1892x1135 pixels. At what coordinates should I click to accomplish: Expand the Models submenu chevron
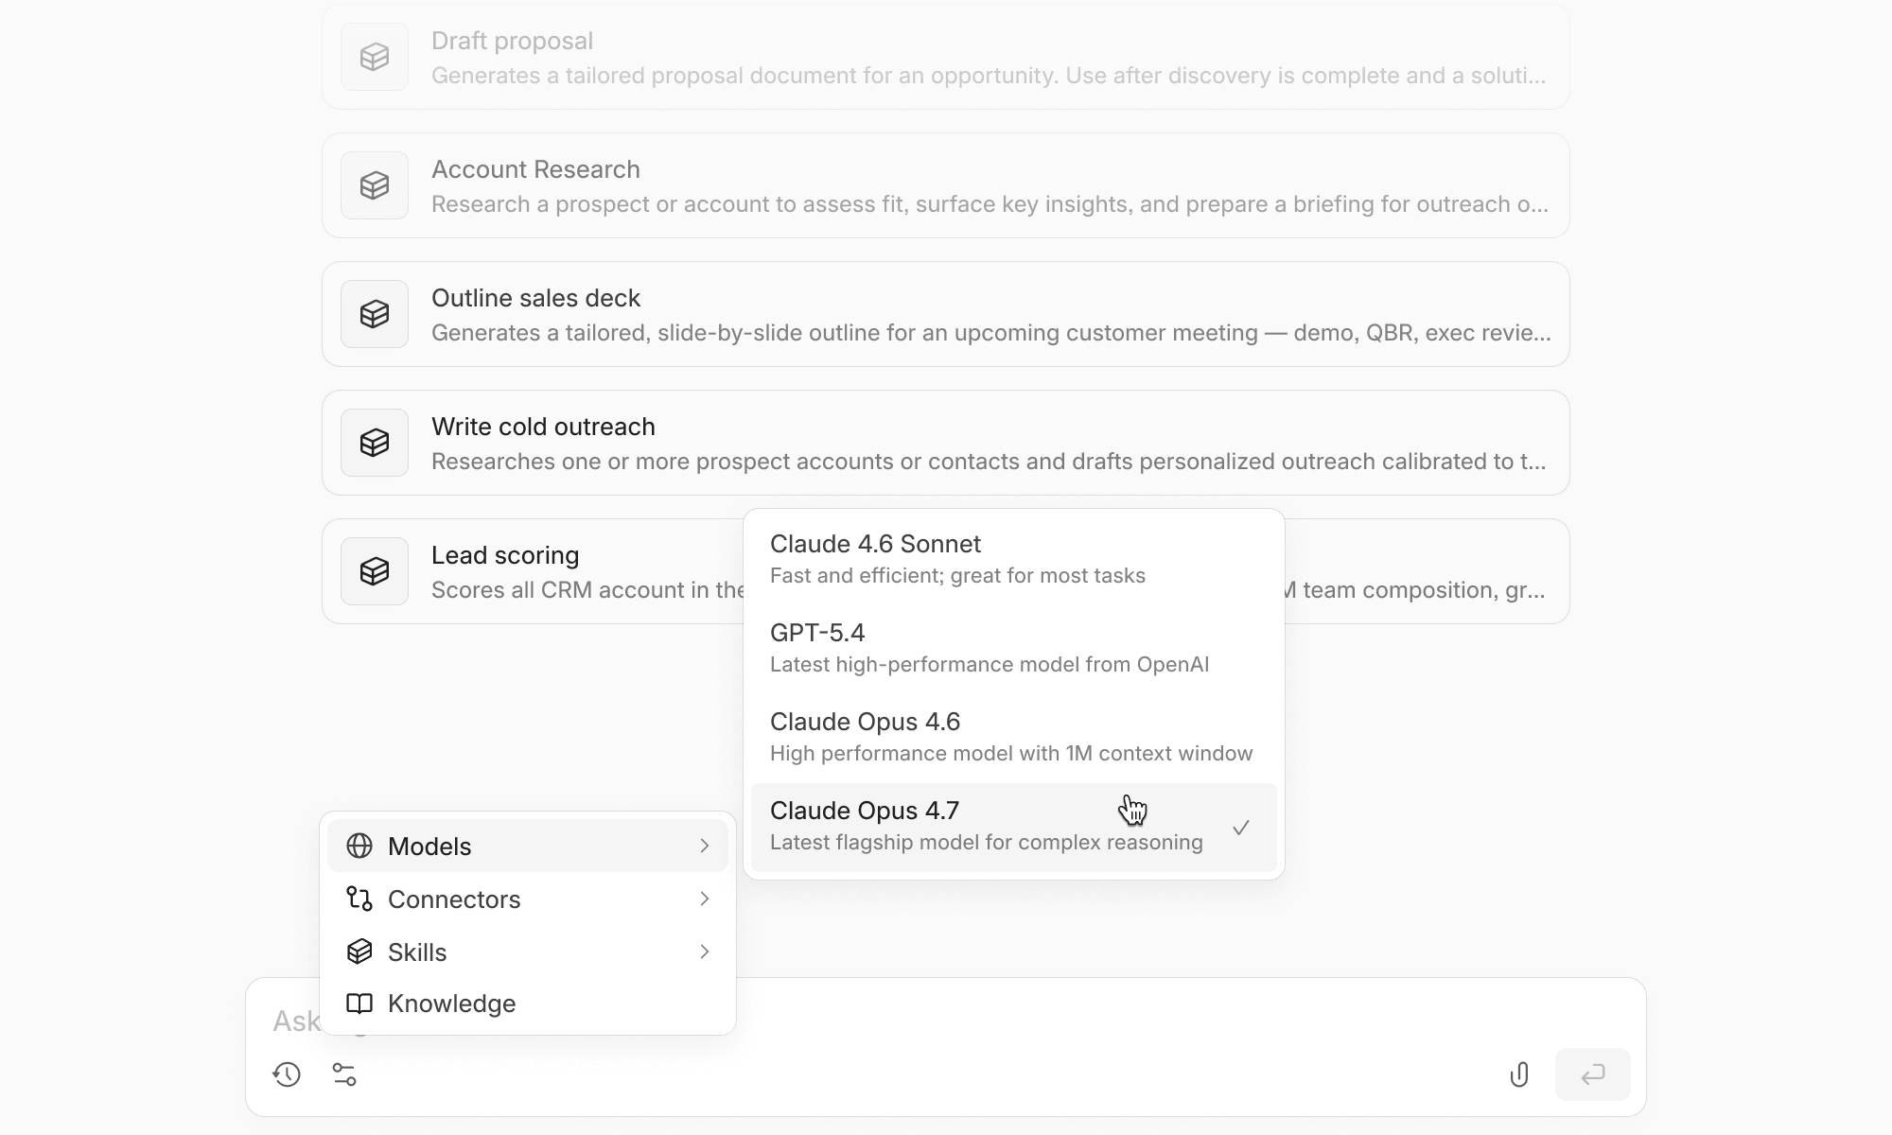click(705, 846)
